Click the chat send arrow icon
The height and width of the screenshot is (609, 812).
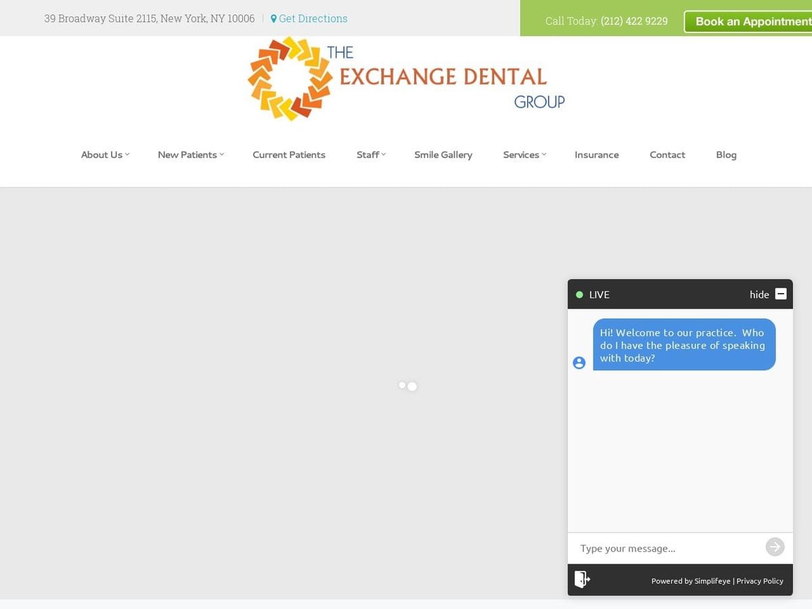click(x=775, y=547)
